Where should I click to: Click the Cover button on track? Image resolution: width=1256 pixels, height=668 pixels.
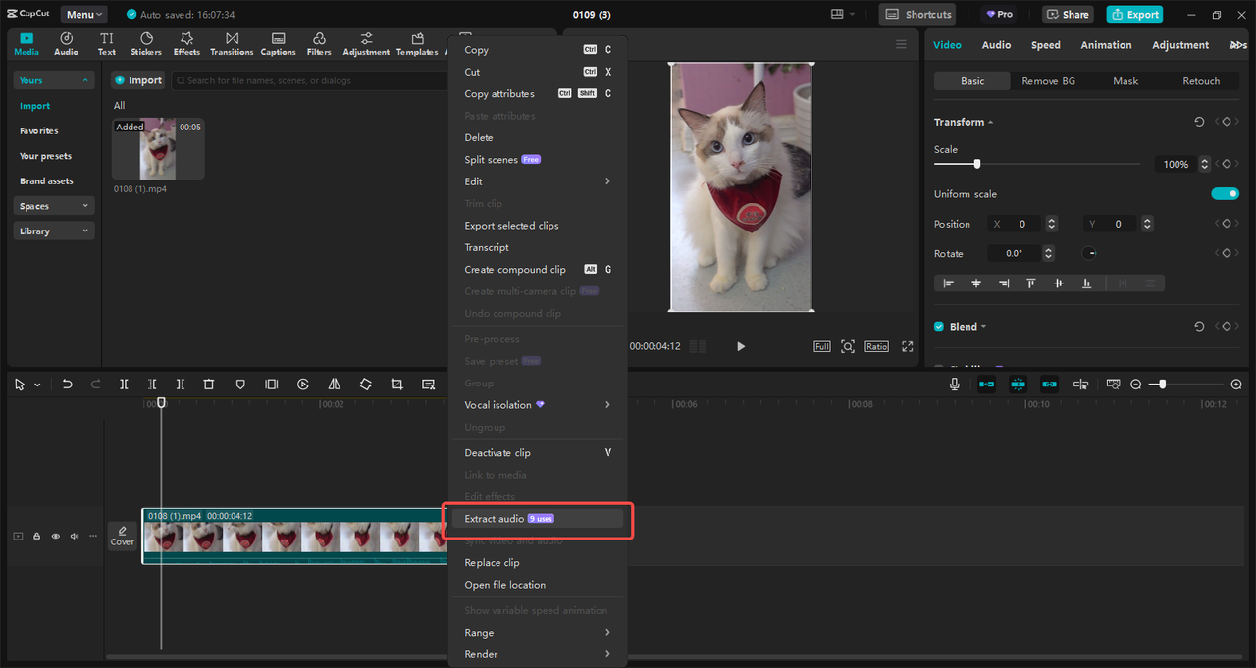[123, 536]
